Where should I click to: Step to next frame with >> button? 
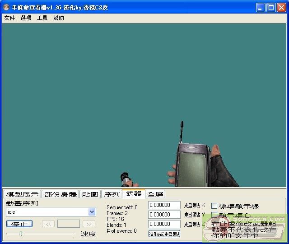89,224
